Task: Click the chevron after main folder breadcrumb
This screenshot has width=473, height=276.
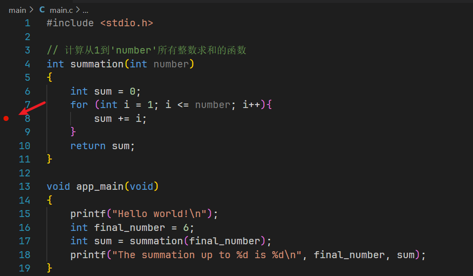Action: coord(31,10)
